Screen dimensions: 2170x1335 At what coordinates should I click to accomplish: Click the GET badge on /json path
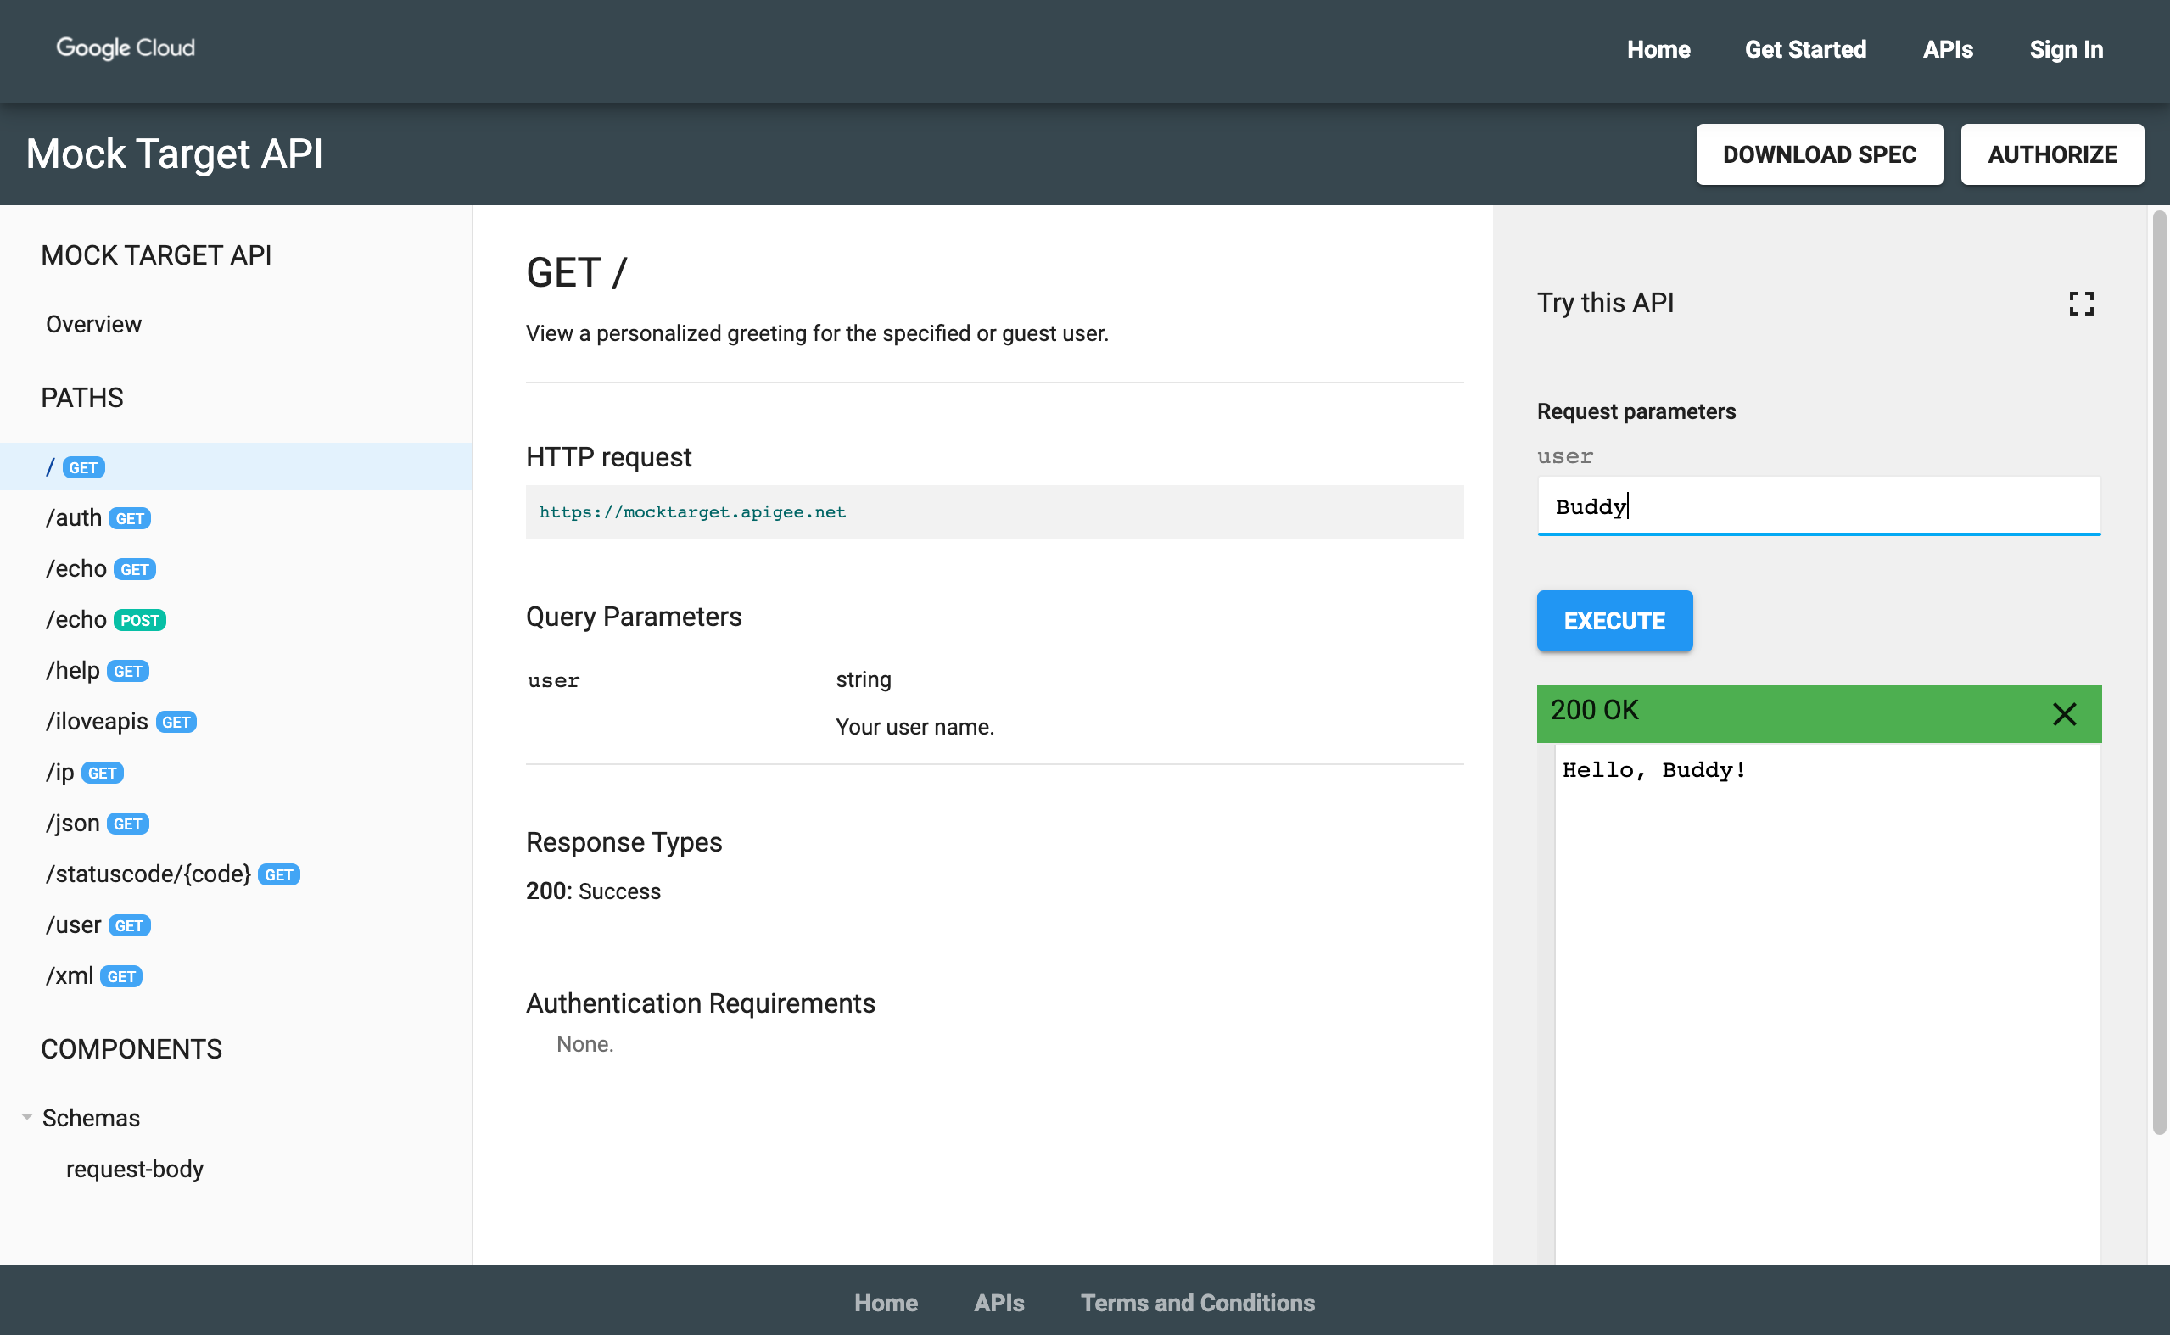click(x=127, y=824)
